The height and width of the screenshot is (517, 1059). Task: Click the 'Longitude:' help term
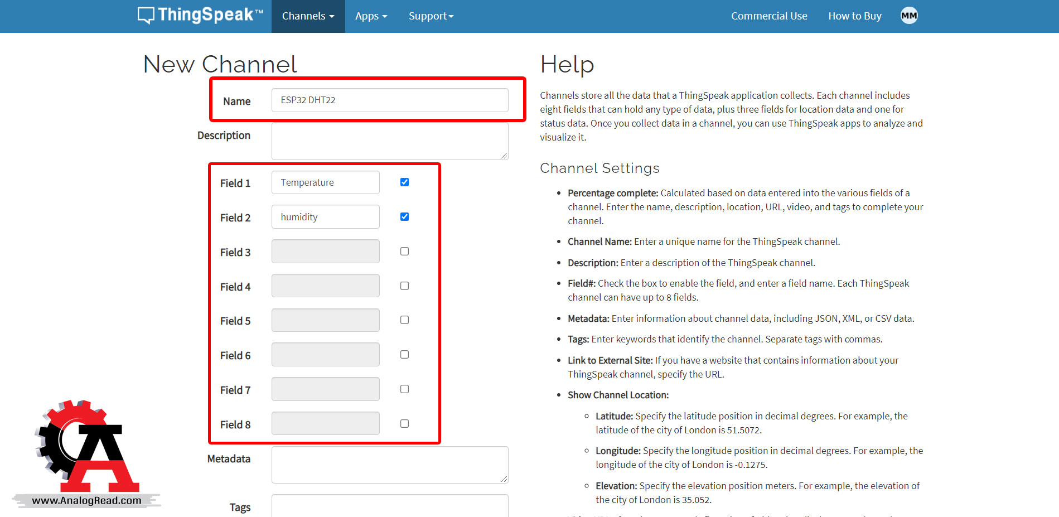(x=618, y=451)
